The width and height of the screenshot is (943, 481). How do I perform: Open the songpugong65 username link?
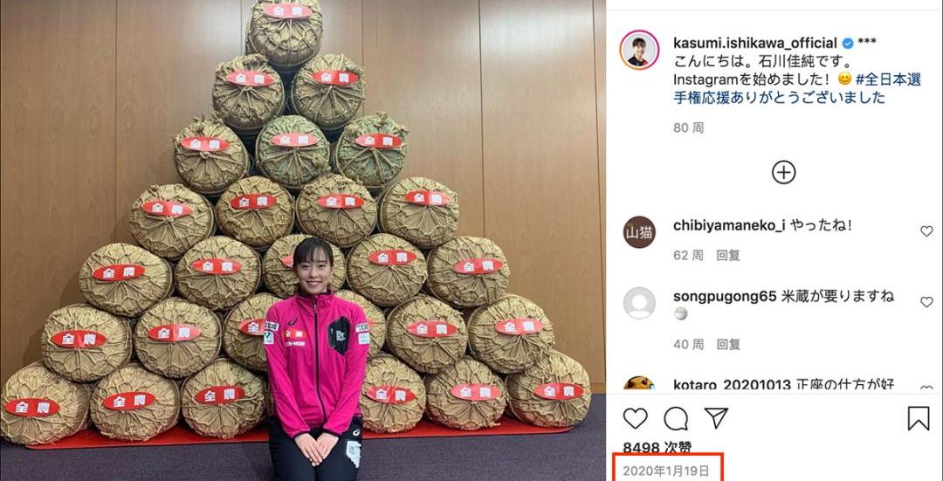725,297
